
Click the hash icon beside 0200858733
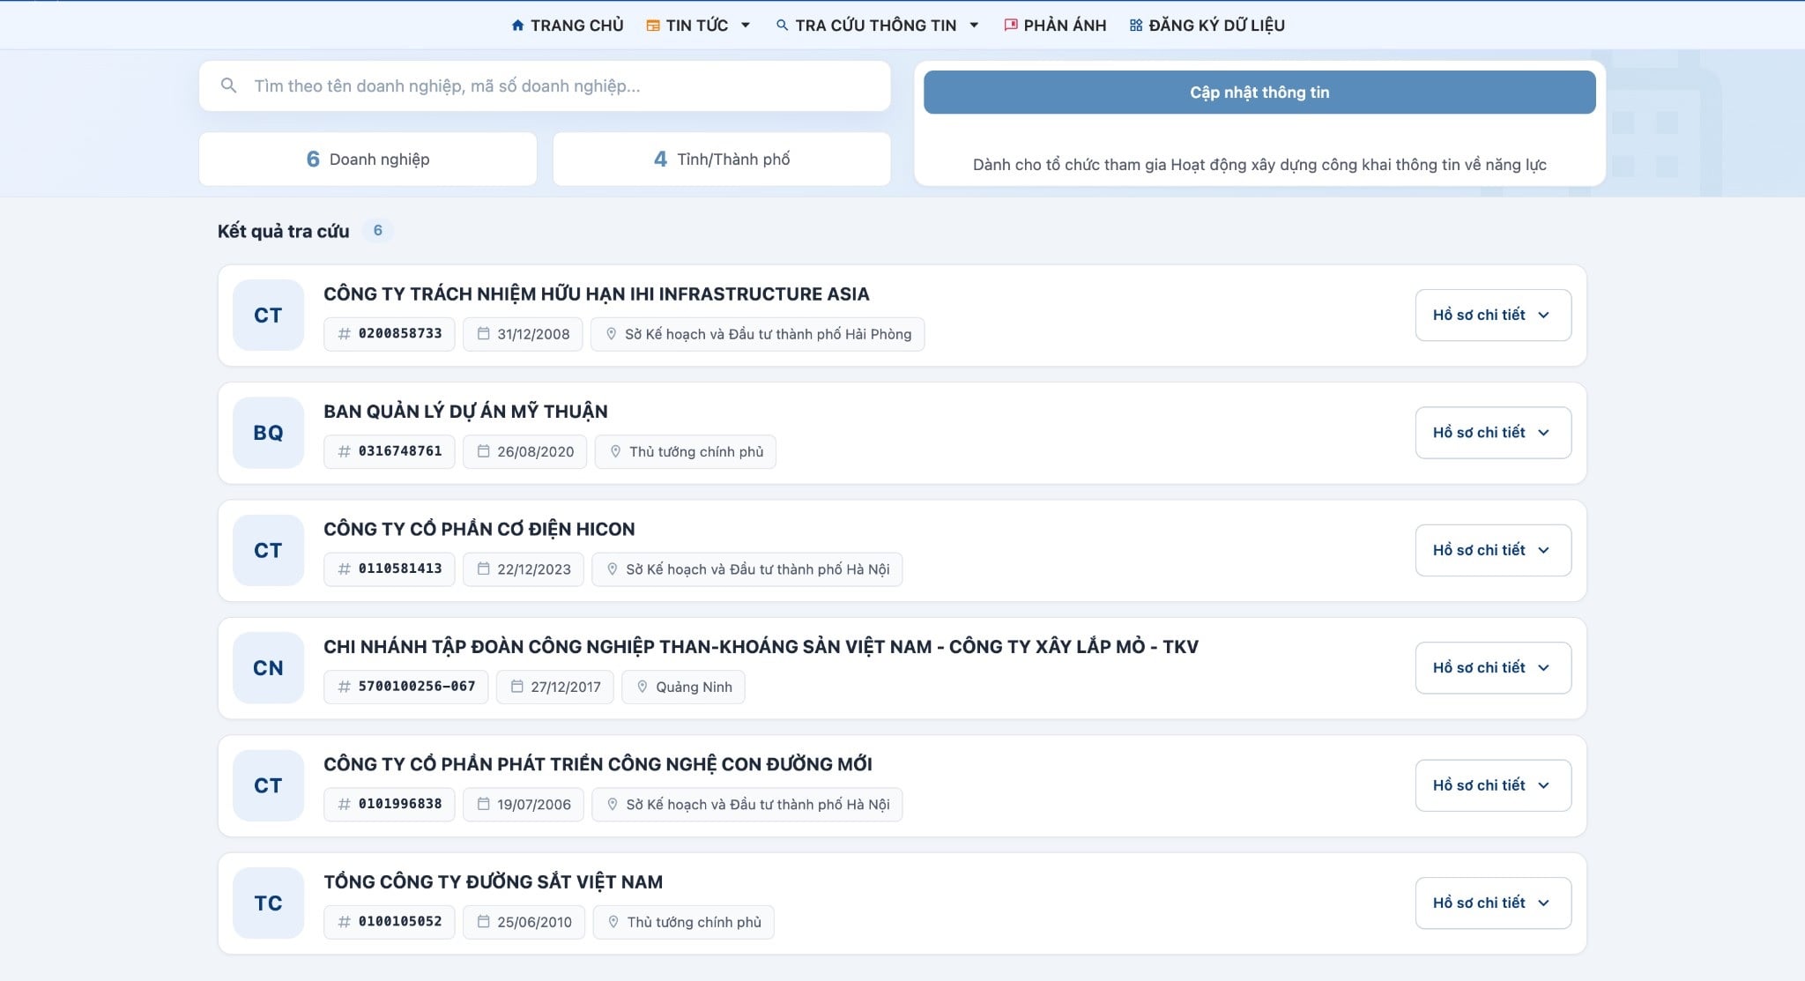pos(345,334)
